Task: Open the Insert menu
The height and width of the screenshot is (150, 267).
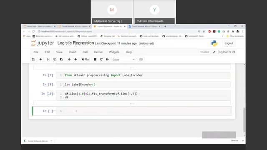Action: (73, 52)
